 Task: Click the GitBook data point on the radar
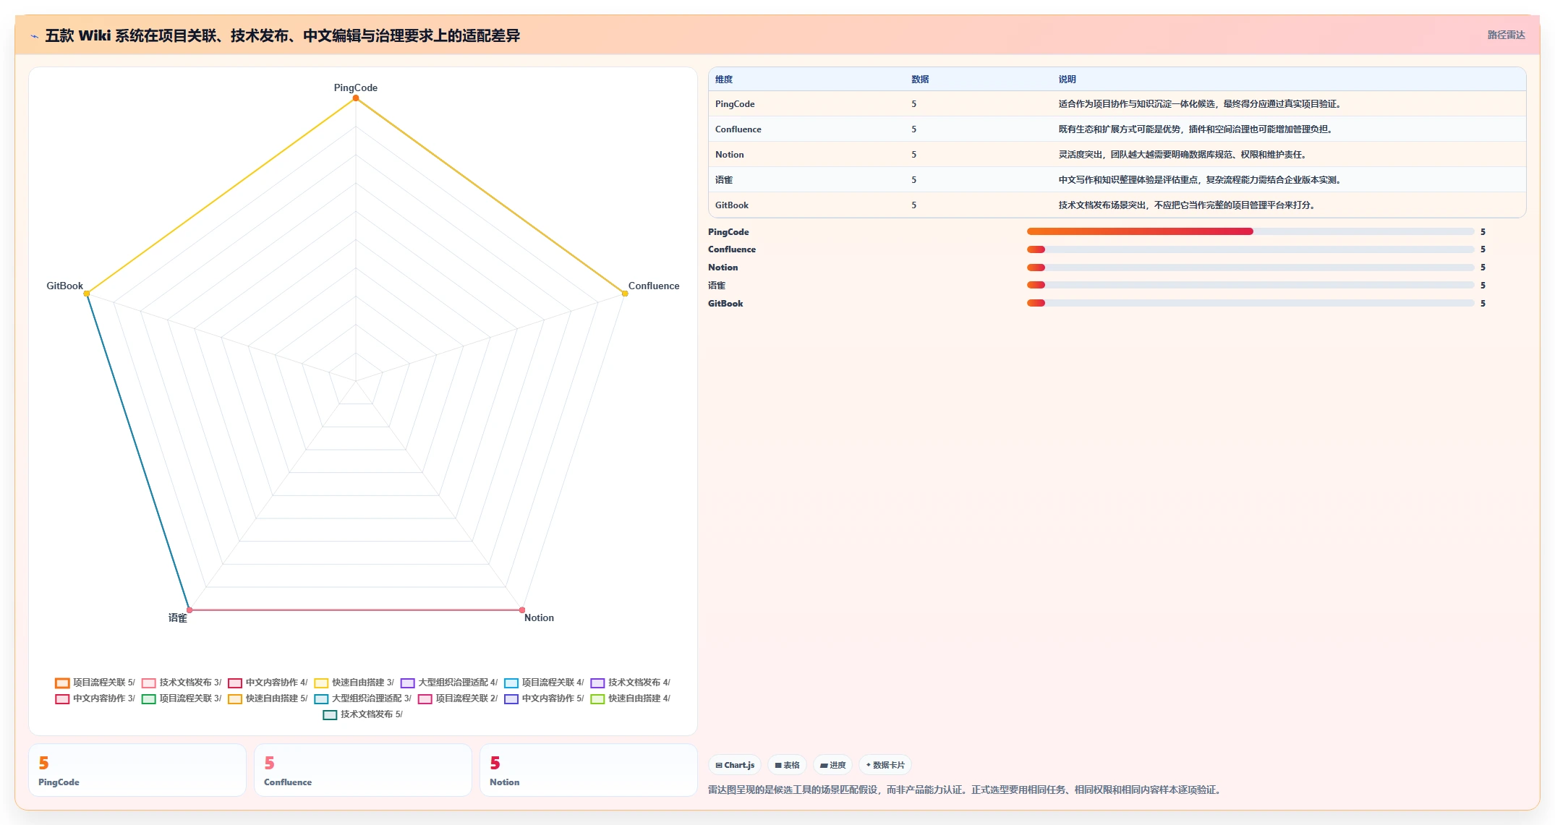[87, 294]
